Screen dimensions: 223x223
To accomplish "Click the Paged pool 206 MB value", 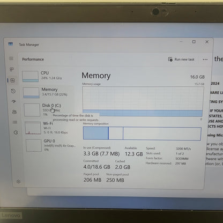I will pos(92,180).
